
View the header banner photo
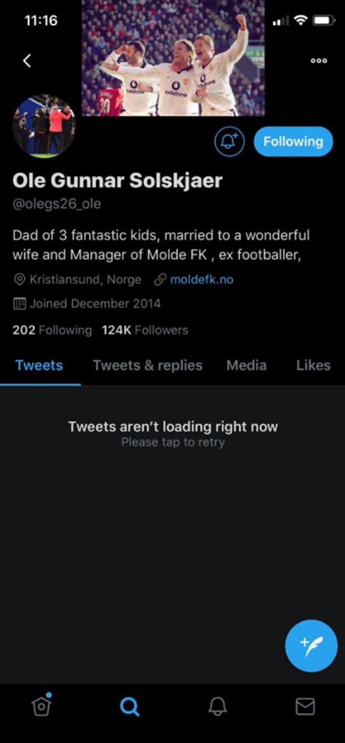click(x=173, y=58)
